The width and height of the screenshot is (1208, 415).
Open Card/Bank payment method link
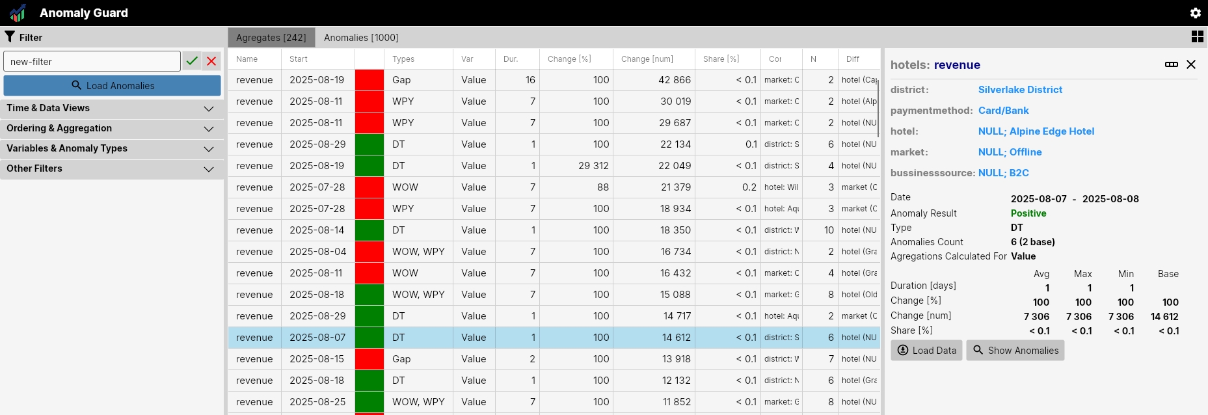pos(1003,111)
